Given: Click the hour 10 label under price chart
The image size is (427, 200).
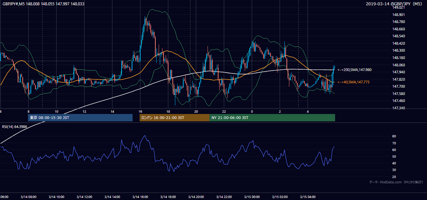Looking at the screenshot, I should [56, 112].
